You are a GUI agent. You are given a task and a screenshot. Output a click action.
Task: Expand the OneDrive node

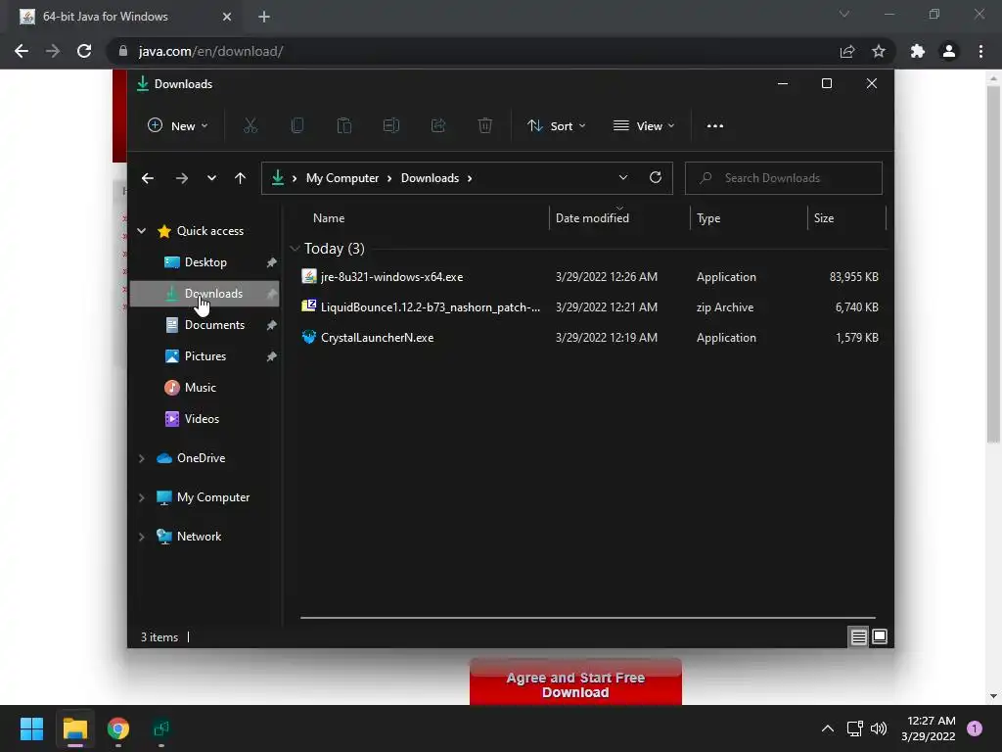pos(142,458)
